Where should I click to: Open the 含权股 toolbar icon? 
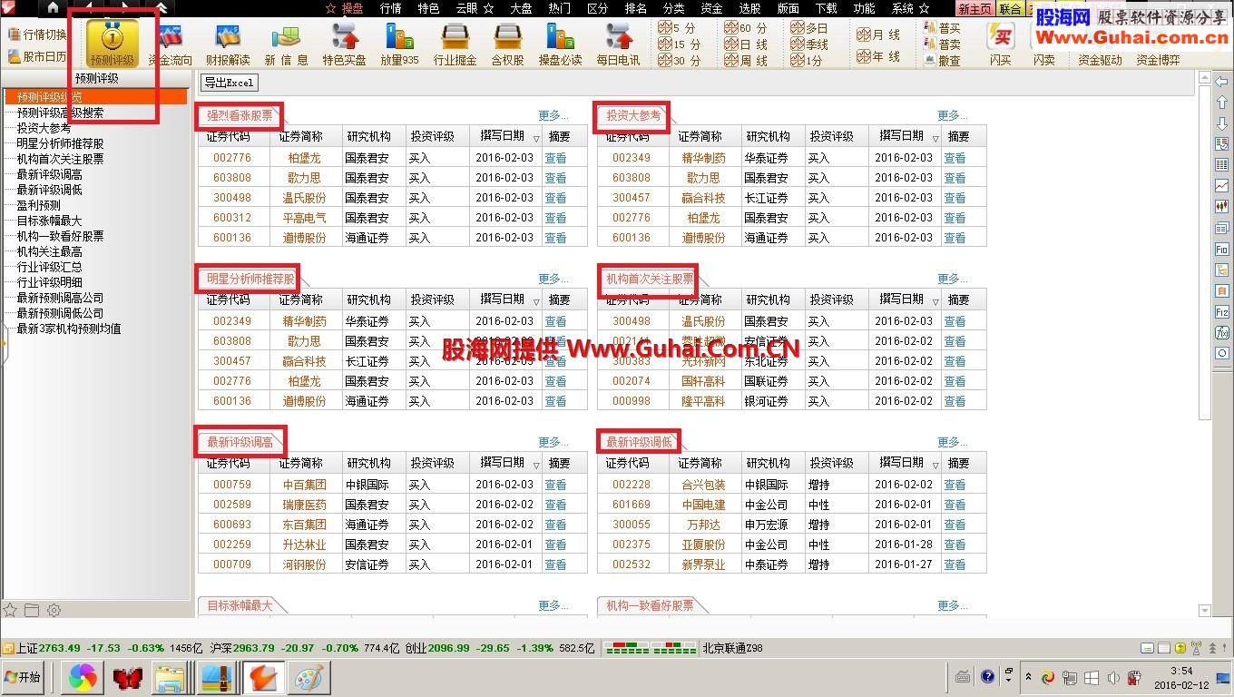(x=507, y=43)
